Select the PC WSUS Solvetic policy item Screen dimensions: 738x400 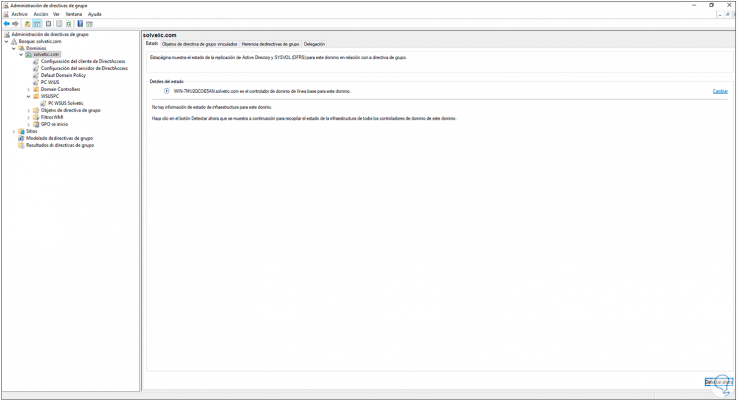(x=65, y=103)
